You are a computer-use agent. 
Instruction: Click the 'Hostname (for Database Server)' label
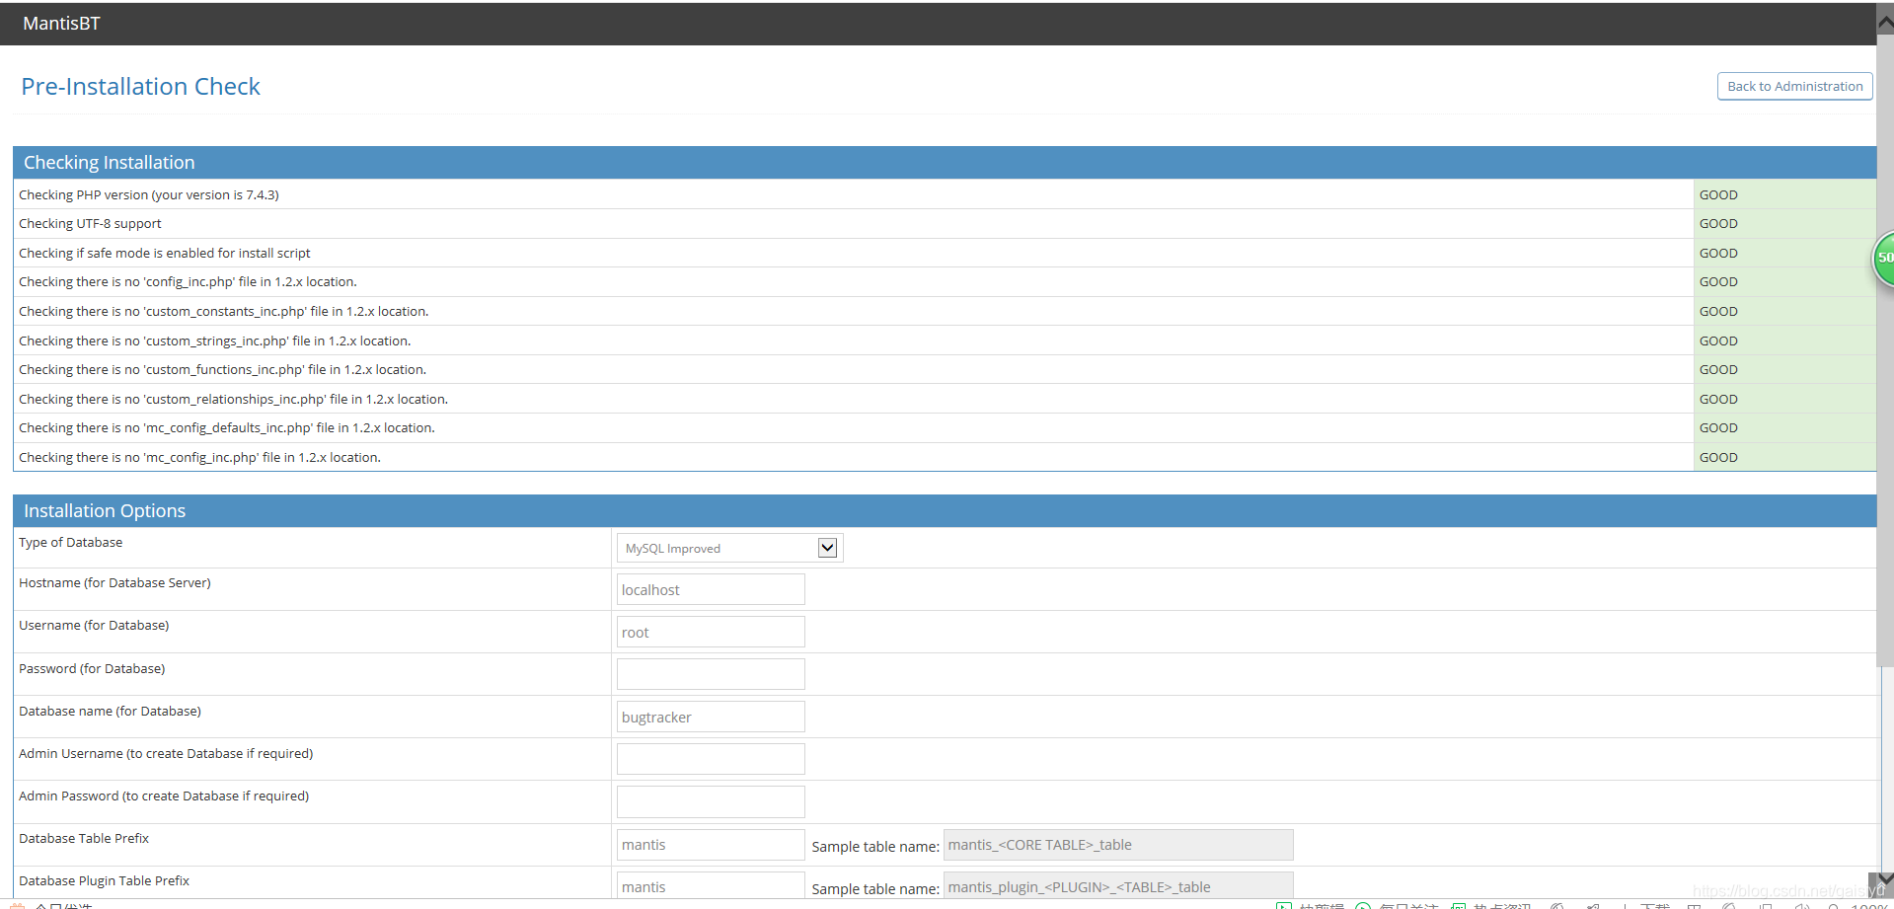pyautogui.click(x=114, y=583)
